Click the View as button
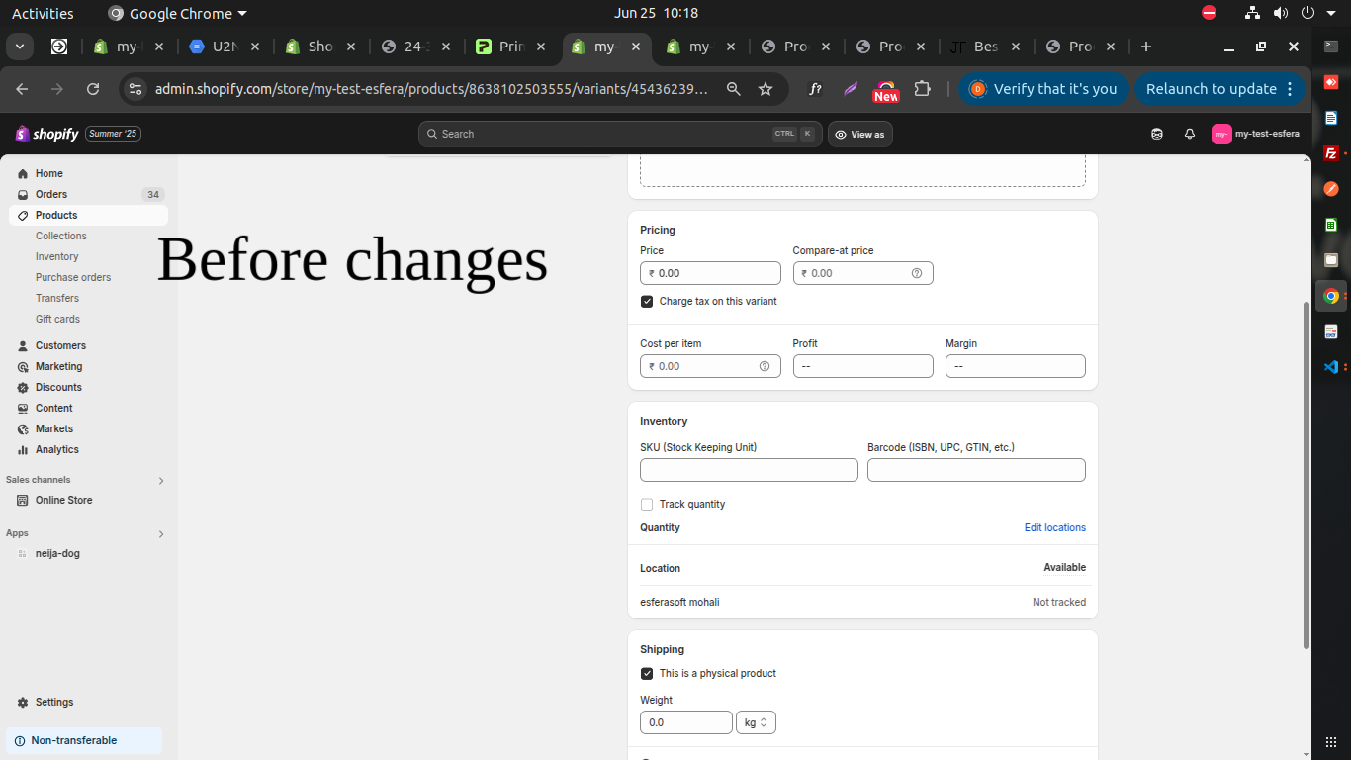 click(x=859, y=134)
